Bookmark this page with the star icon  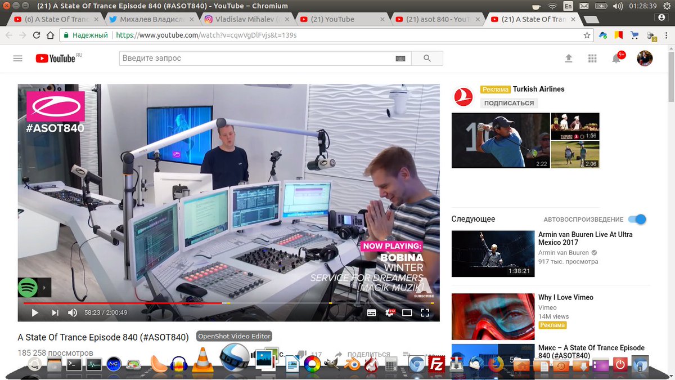(587, 35)
